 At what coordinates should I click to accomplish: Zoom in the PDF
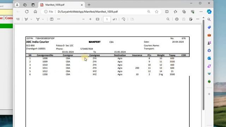tap(90, 19)
